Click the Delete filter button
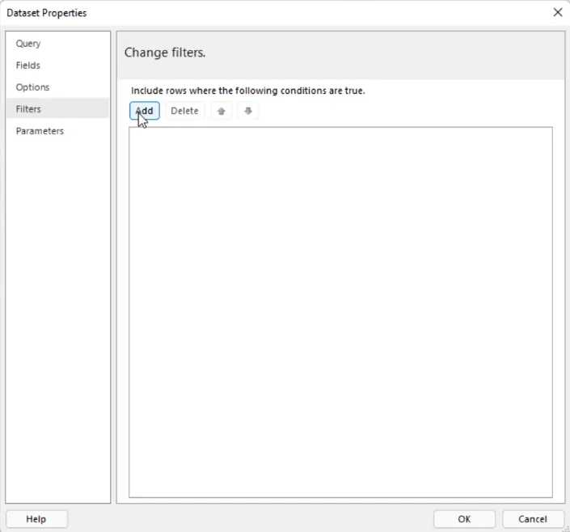This screenshot has height=532, width=570. click(184, 111)
